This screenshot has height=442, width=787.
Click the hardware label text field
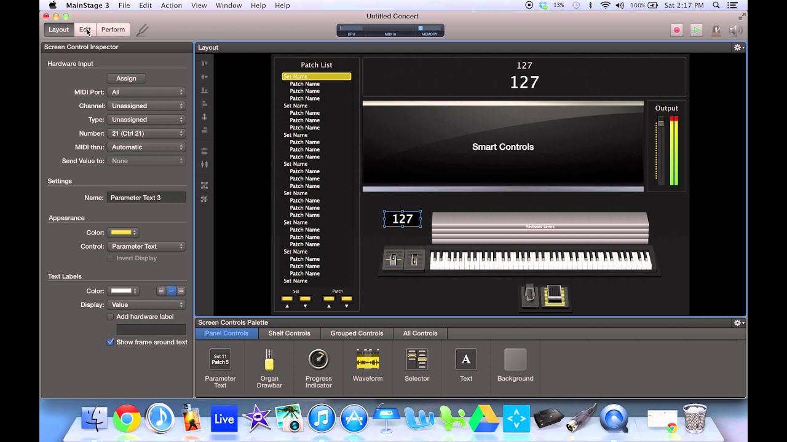[151, 330]
